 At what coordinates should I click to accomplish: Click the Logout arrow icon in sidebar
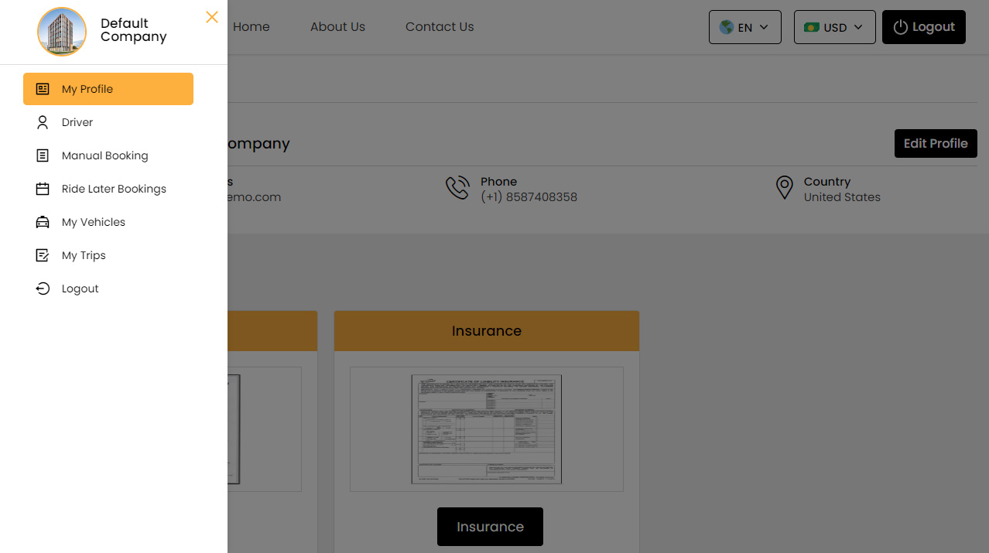pos(43,288)
